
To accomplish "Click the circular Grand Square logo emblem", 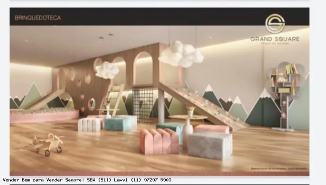I will pos(275,24).
